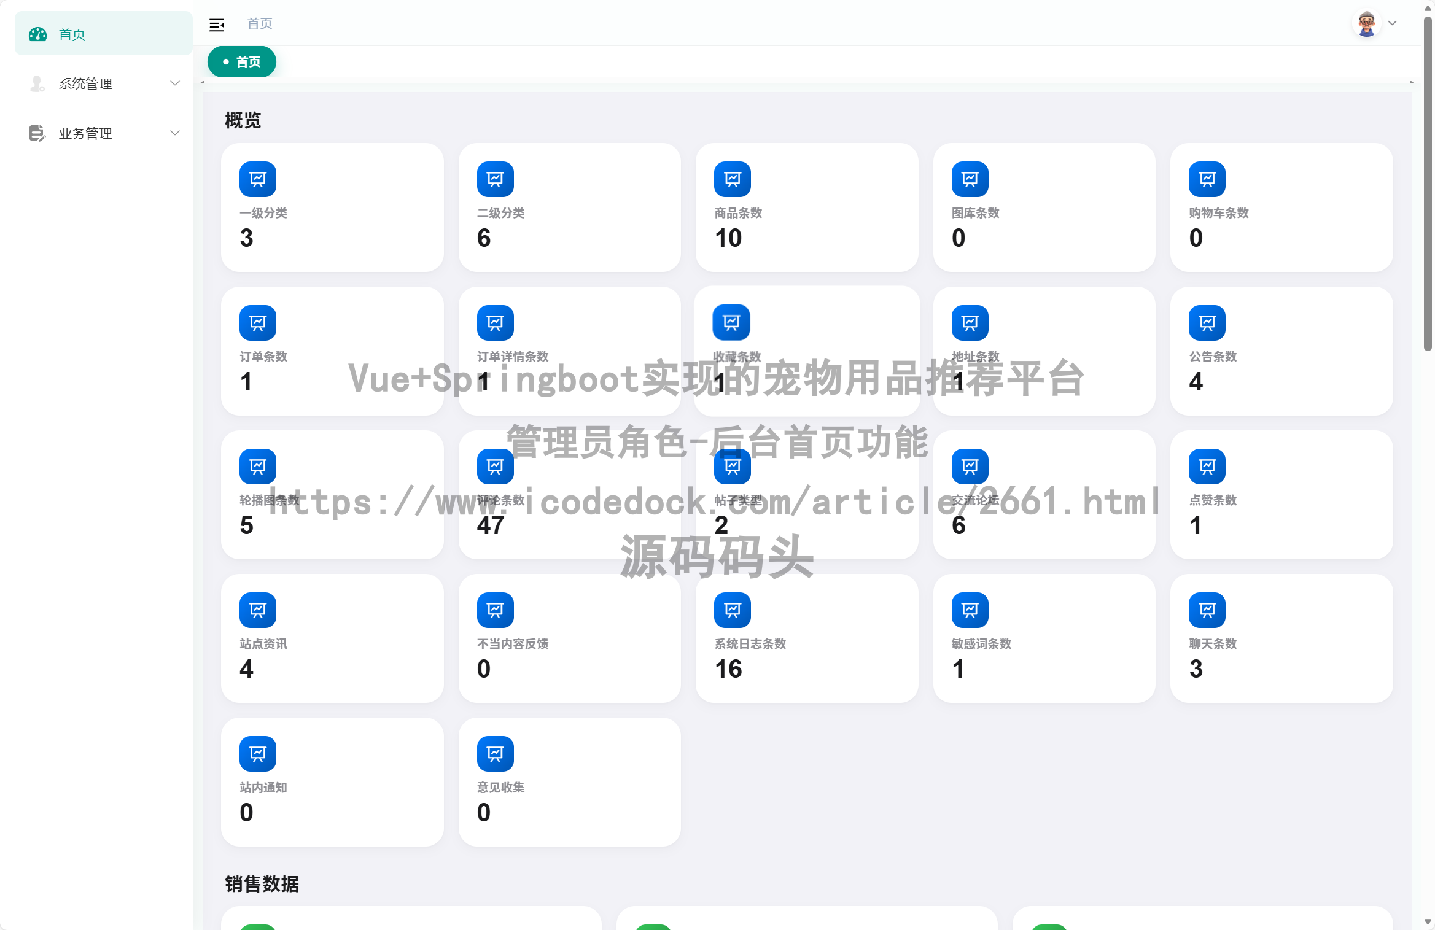Click the 系统管理 user icon in sidebar
1435x930 pixels.
(37, 83)
